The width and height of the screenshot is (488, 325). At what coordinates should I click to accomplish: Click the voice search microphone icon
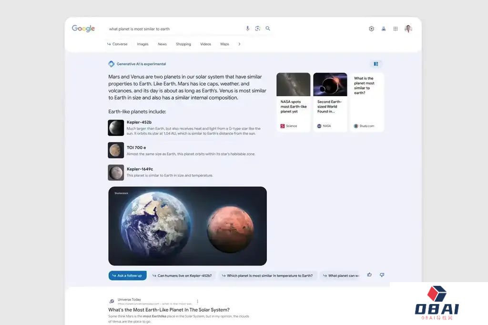[x=247, y=29]
